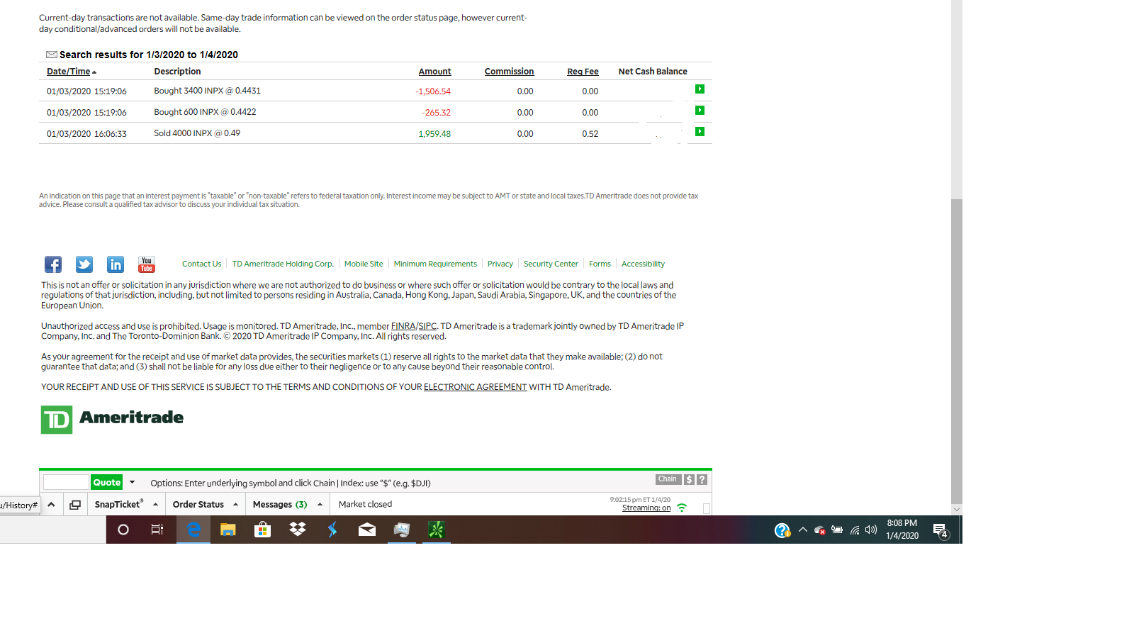
Task: Expand details for Bought 600 INPX transaction
Action: [700, 111]
